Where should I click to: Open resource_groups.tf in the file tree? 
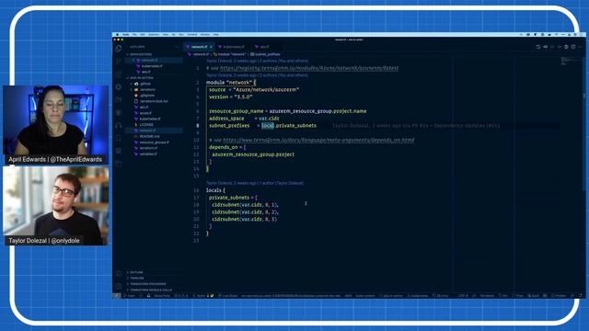(x=154, y=143)
